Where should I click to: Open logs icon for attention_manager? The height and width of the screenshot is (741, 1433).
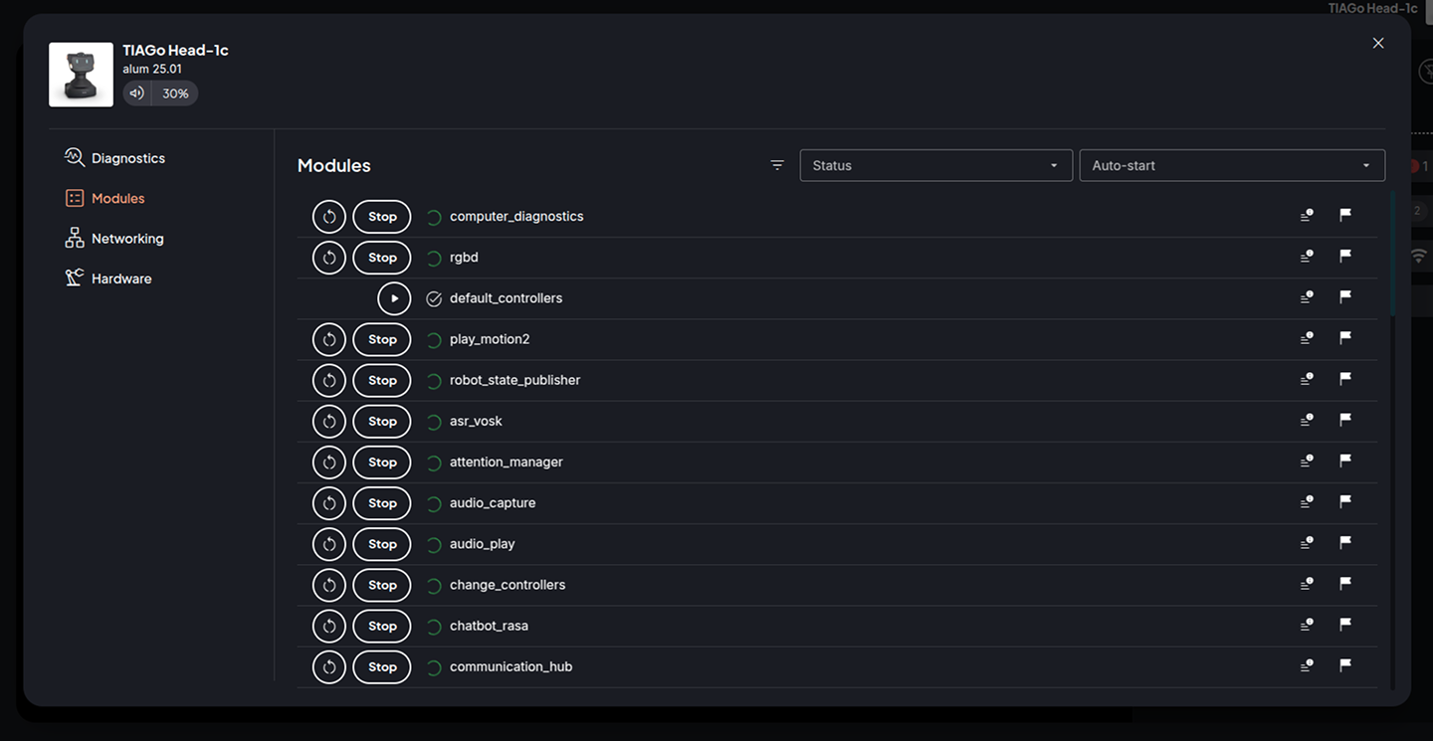coord(1307,461)
